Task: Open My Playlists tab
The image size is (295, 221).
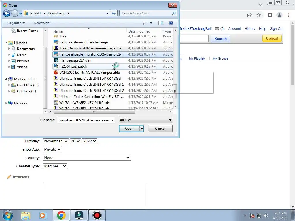Action: tap(197, 58)
